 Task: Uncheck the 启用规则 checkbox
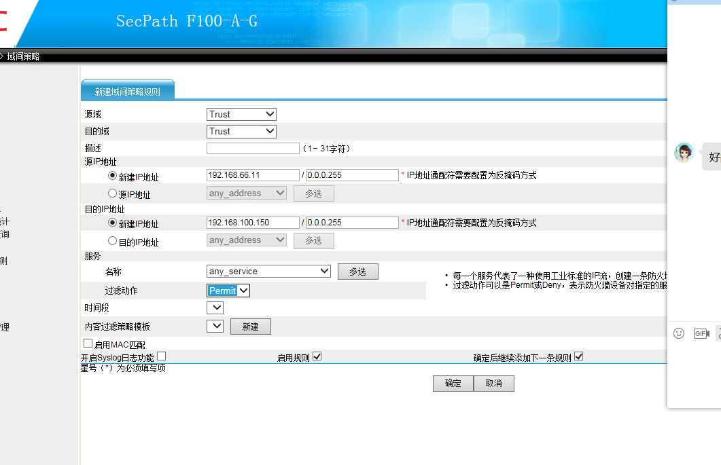click(x=317, y=356)
